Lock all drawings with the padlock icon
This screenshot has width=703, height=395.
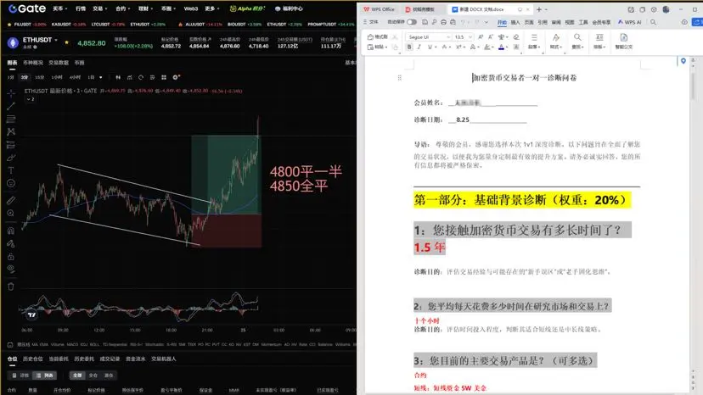click(11, 257)
